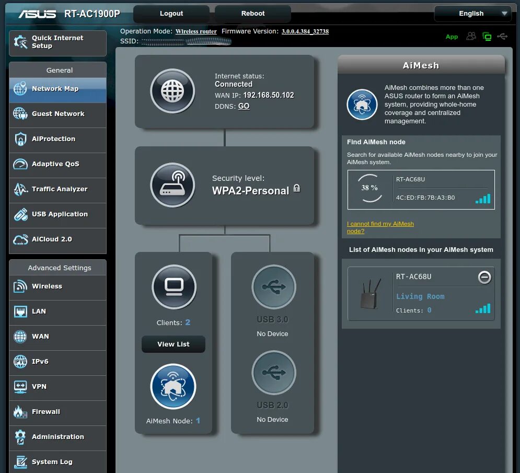This screenshot has width=520, height=473.
Task: Open AiProtection settings
Action: pos(57,139)
